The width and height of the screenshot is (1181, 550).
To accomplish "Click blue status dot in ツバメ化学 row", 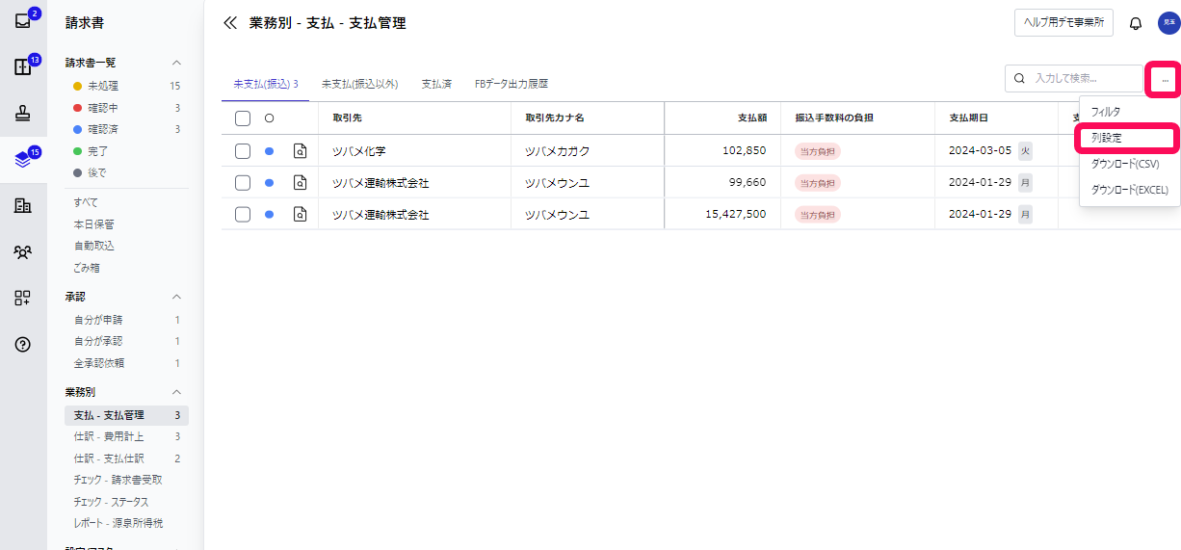I will click(269, 151).
